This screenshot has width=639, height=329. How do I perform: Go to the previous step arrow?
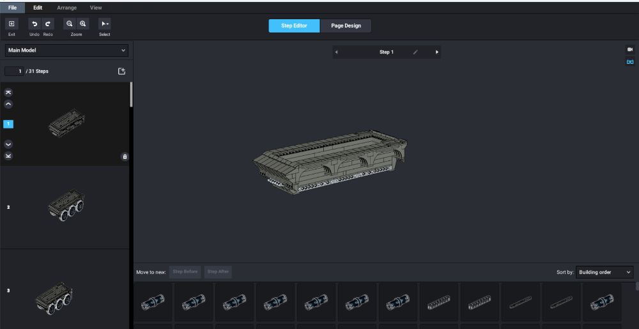click(x=336, y=52)
